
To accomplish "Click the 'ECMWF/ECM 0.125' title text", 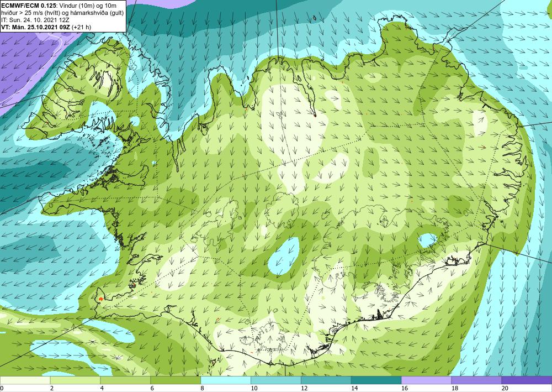I will (x=29, y=6).
